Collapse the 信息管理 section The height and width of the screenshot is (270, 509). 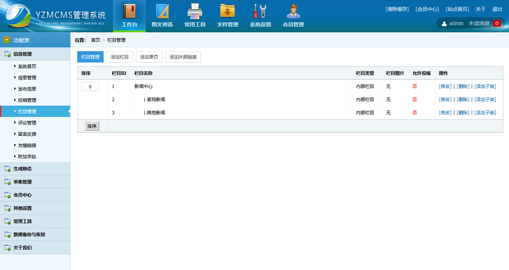[23, 54]
